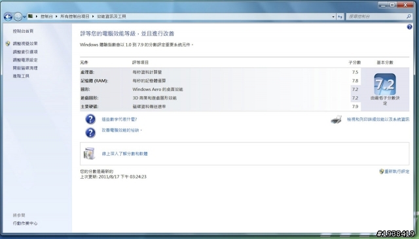Screen dimensions: 419x239
Task: Open 檢視和列印詳細效能以及系統資訊 link
Action: (x=378, y=119)
